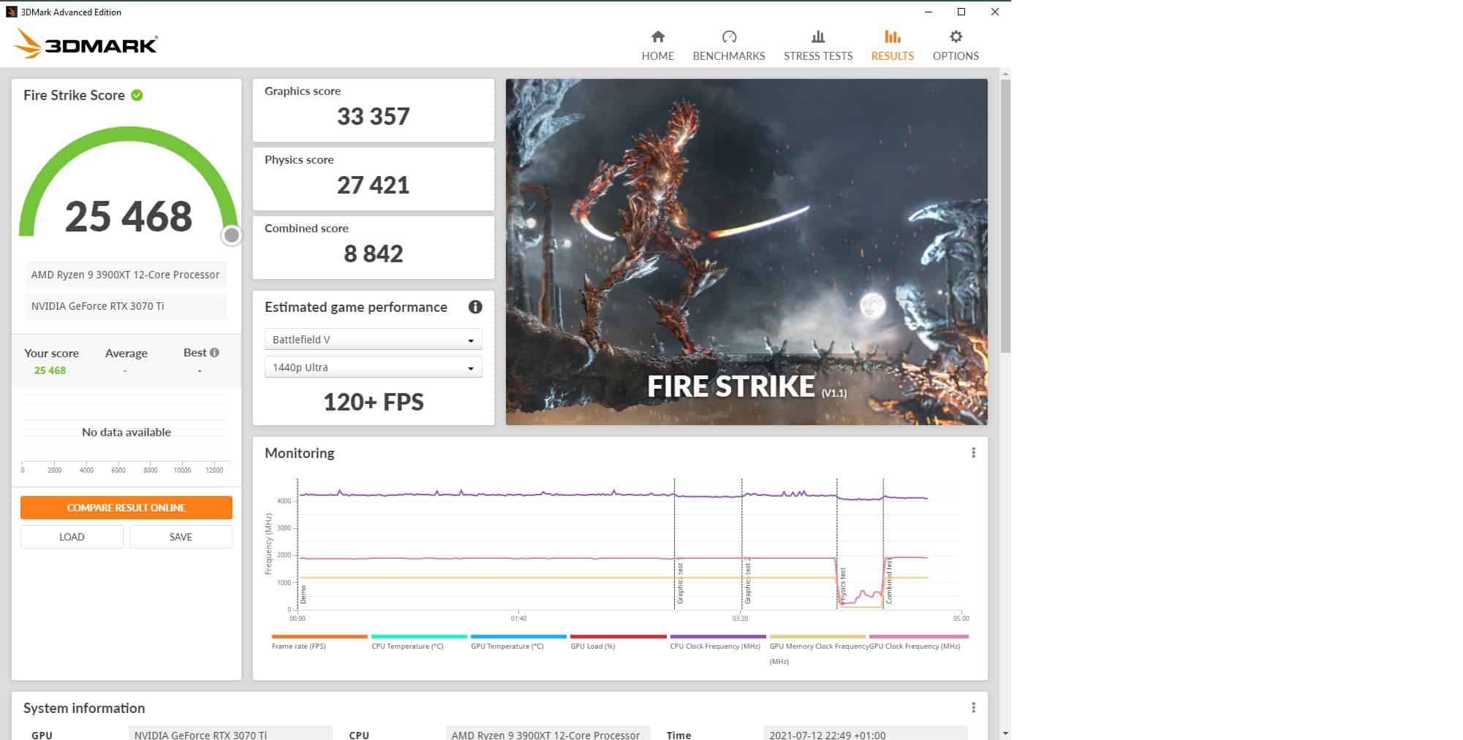Click NVIDIA GeForce RTX 3070 Ti label under score

tap(126, 306)
